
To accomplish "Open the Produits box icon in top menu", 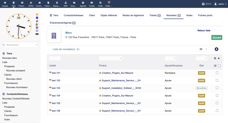I will click(x=22, y=3).
